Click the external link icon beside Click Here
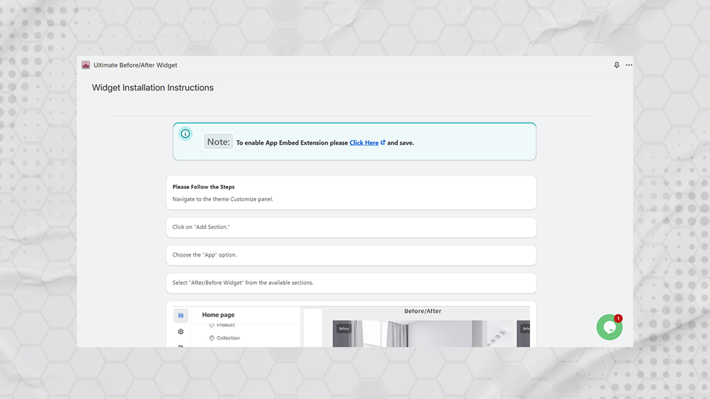The image size is (710, 399). point(383,142)
